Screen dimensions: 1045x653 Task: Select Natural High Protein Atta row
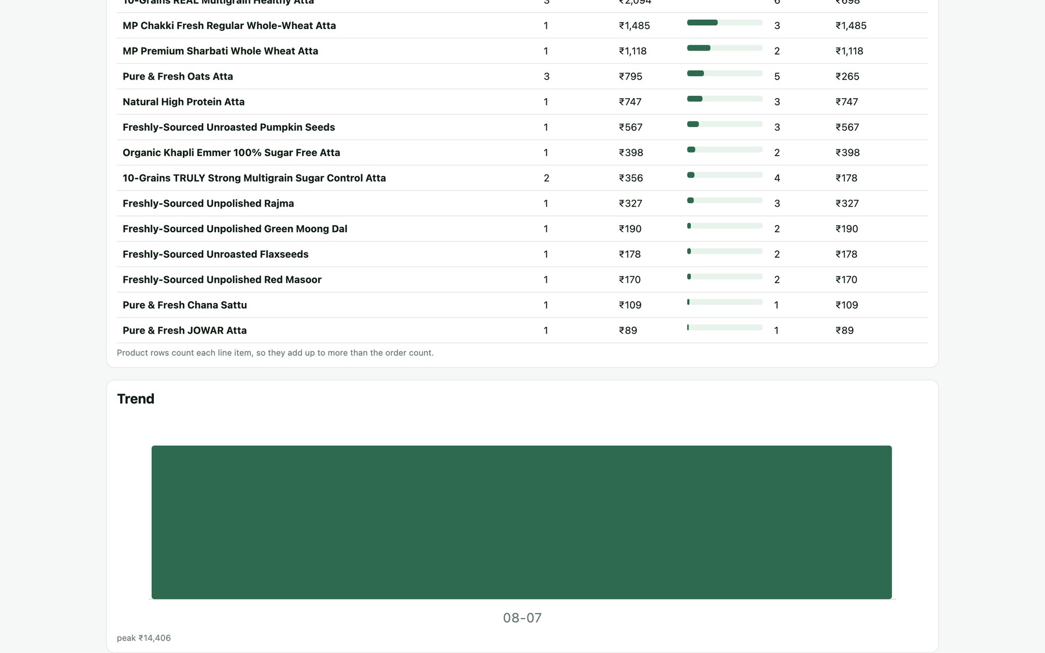point(522,102)
